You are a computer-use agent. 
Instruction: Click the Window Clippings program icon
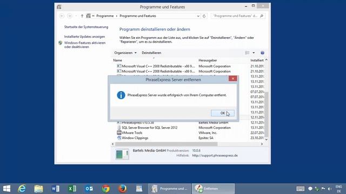119,138
